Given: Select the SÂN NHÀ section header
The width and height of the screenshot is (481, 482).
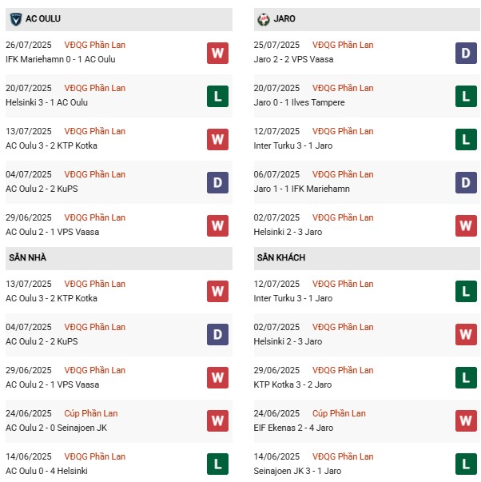Looking at the screenshot, I should 29,257.
